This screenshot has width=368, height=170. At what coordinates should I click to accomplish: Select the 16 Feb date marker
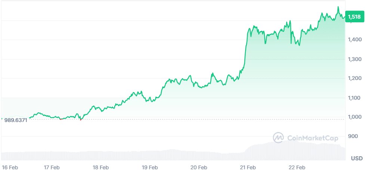point(10,167)
